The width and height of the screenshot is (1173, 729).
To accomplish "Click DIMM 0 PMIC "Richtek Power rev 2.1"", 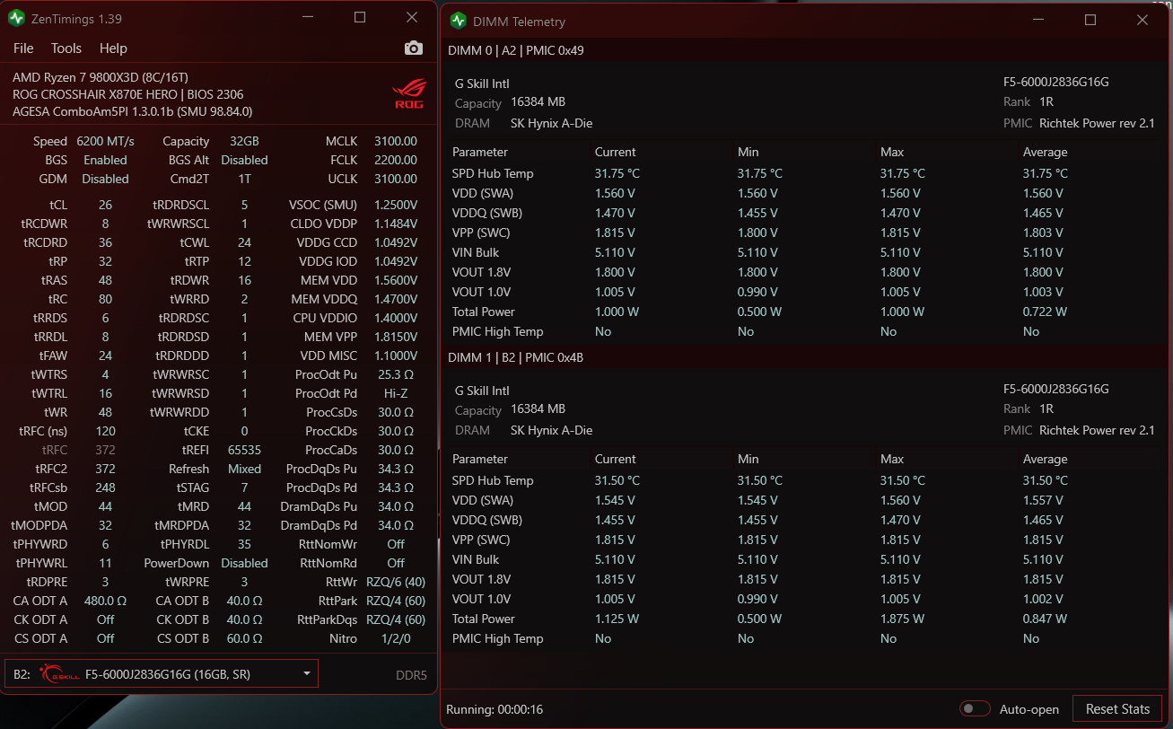I will click(1097, 123).
